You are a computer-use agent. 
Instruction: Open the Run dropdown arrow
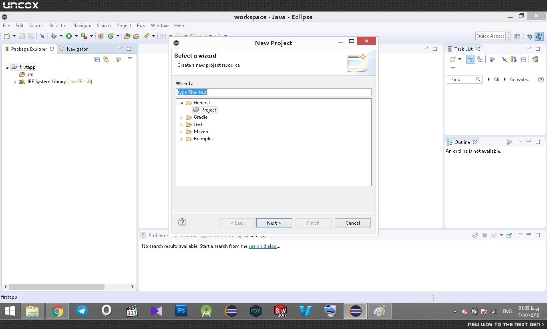pos(76,36)
